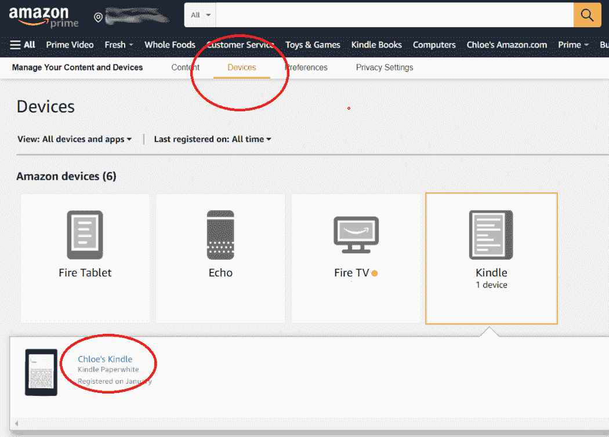This screenshot has height=437, width=609.
Task: Open the search category All dropdown
Action: coord(200,15)
